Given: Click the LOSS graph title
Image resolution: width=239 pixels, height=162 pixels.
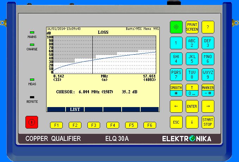Looking at the screenshot, I should [103, 32].
